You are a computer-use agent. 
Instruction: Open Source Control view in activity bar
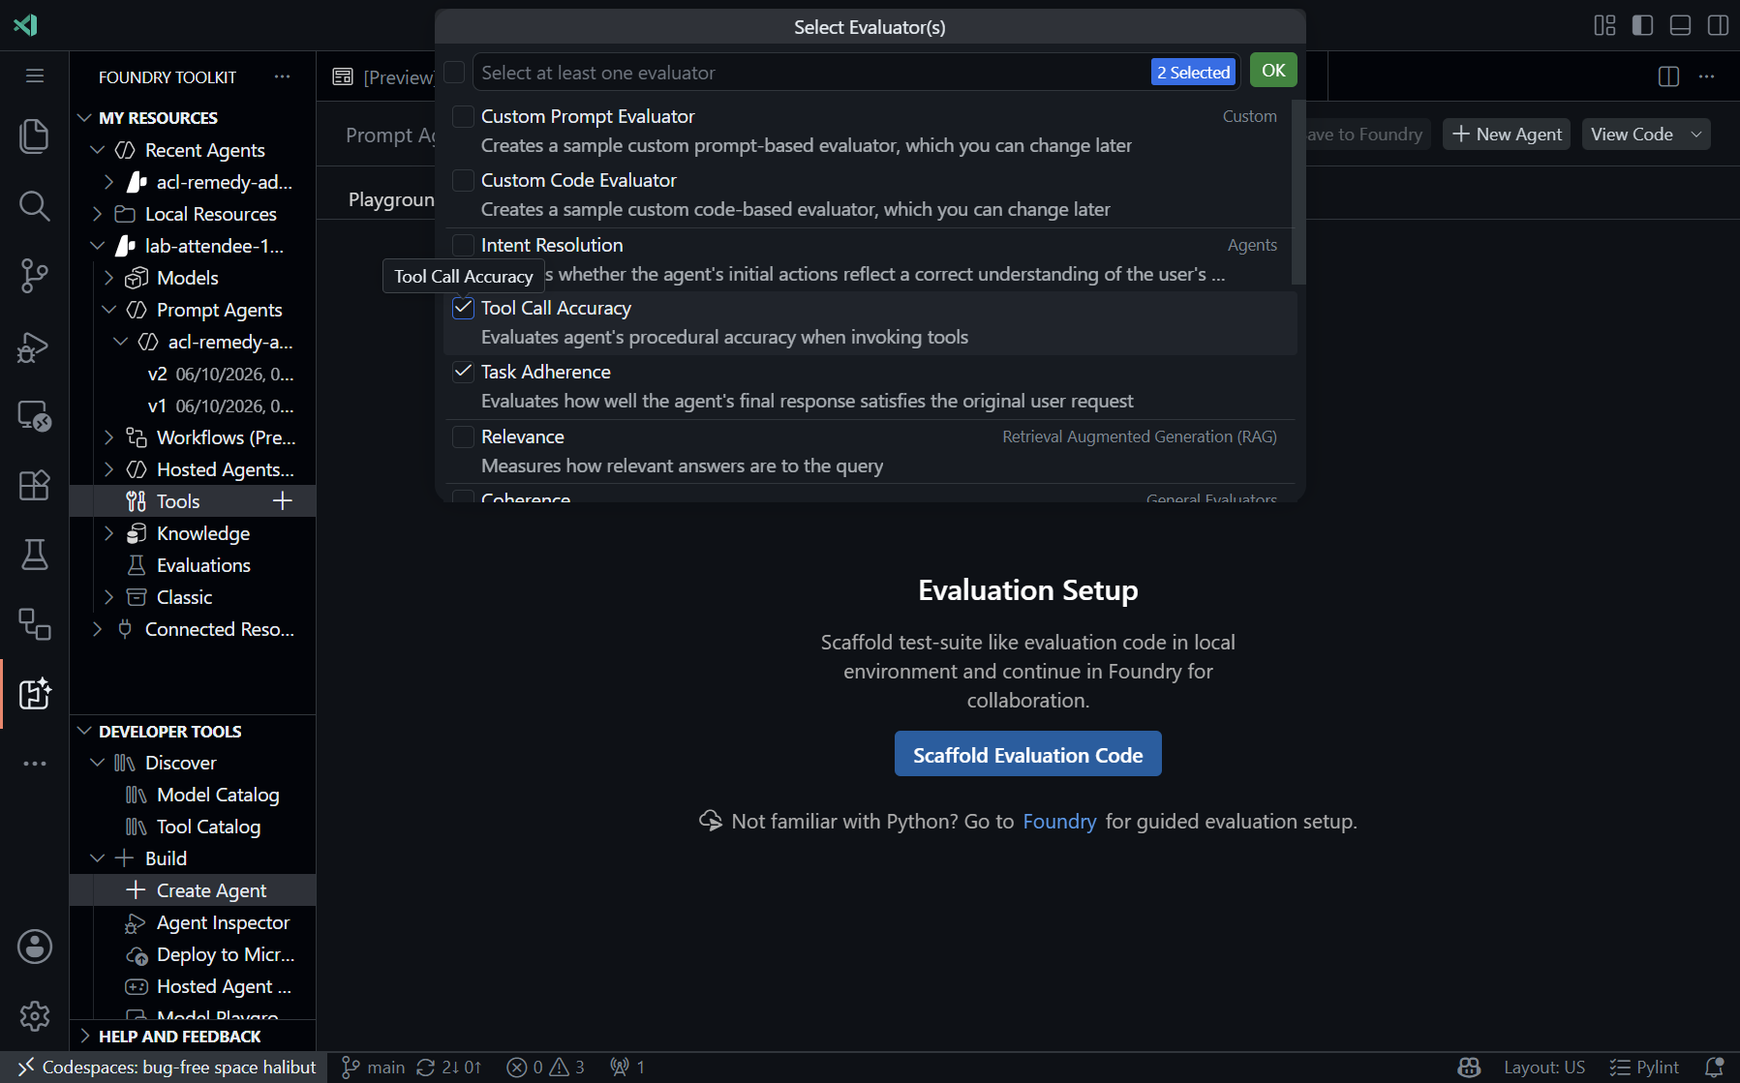tap(35, 276)
